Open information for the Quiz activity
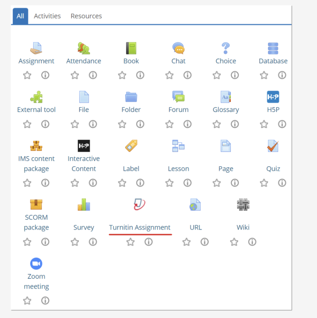 (282, 183)
